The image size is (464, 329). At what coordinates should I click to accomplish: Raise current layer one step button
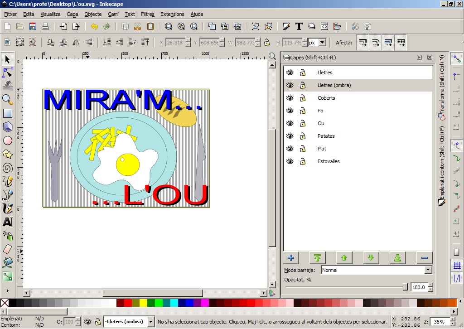(344, 258)
